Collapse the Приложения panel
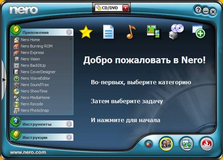The image size is (223, 160). tap(69, 32)
